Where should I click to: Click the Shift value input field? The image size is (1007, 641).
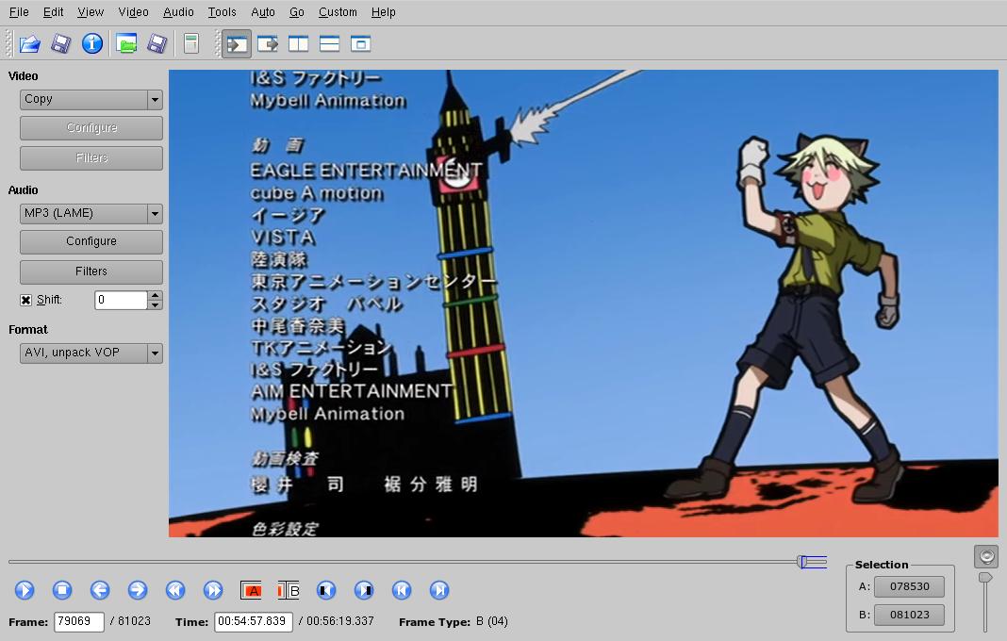click(x=122, y=300)
